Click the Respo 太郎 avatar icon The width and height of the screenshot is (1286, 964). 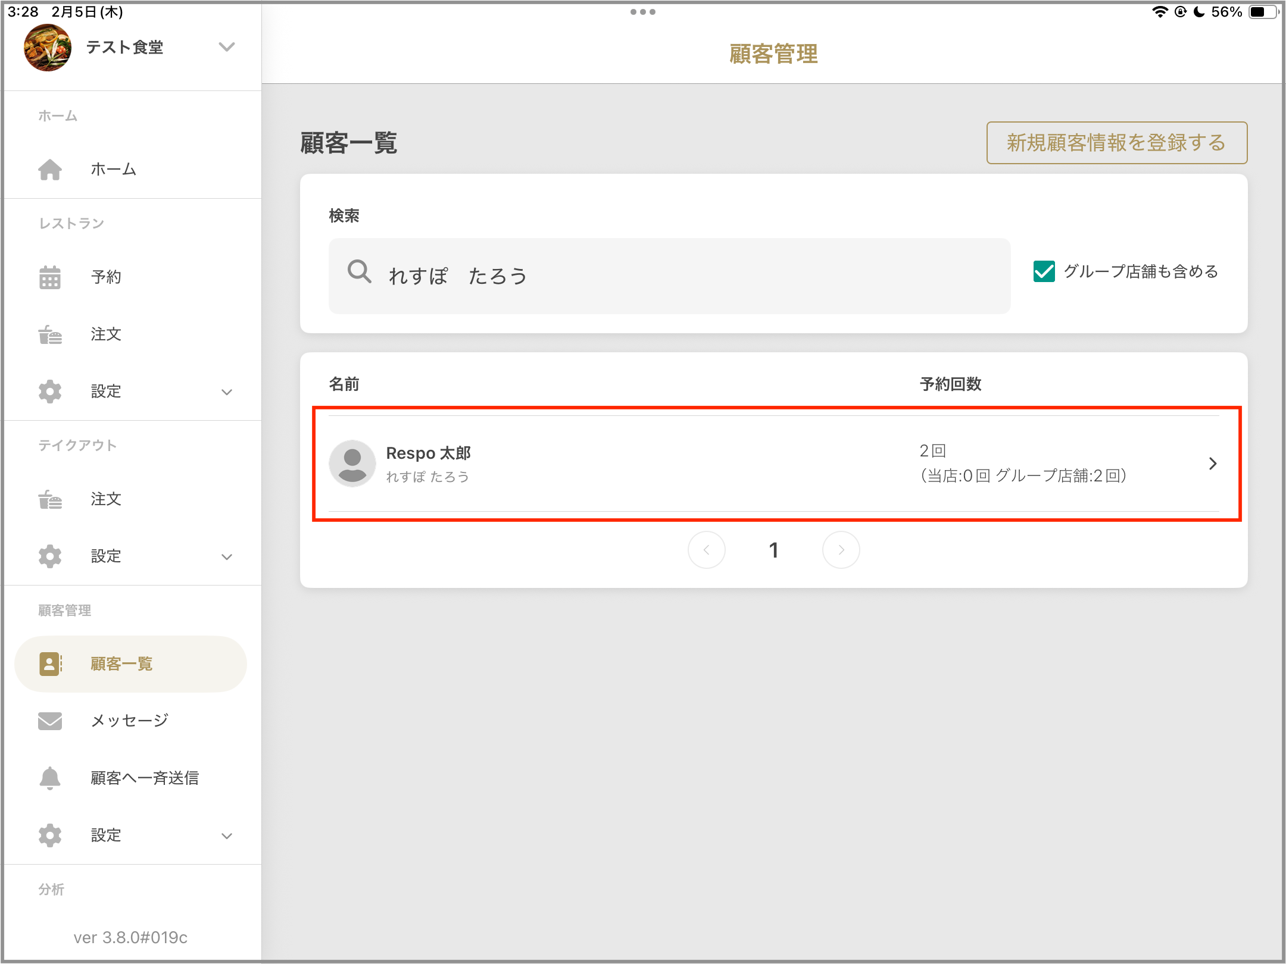point(352,464)
